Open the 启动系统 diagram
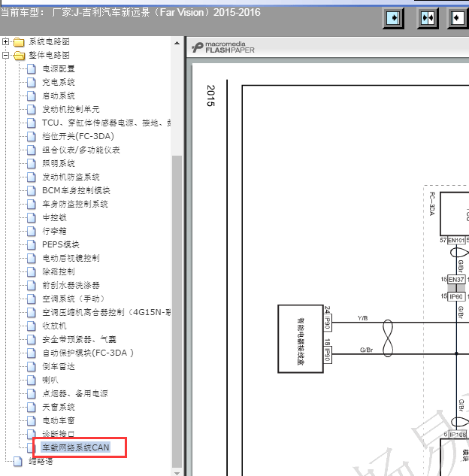The height and width of the screenshot is (476, 469). click(x=59, y=96)
